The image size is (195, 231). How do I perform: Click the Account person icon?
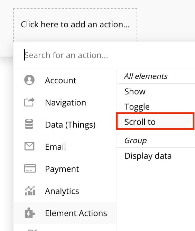[29, 80]
